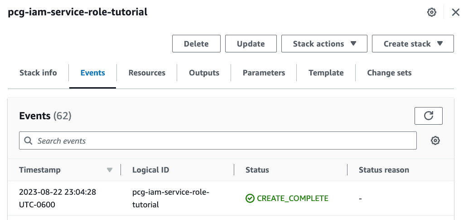The height and width of the screenshot is (220, 468).
Task: Refresh the events list
Action: click(428, 116)
